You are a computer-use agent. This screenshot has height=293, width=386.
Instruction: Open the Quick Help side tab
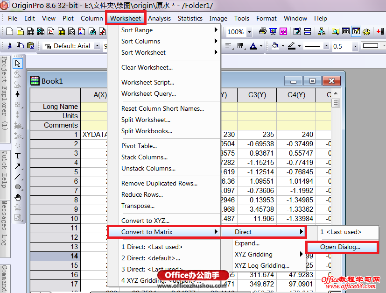4,169
